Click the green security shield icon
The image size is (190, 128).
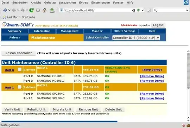[x=138, y=10]
